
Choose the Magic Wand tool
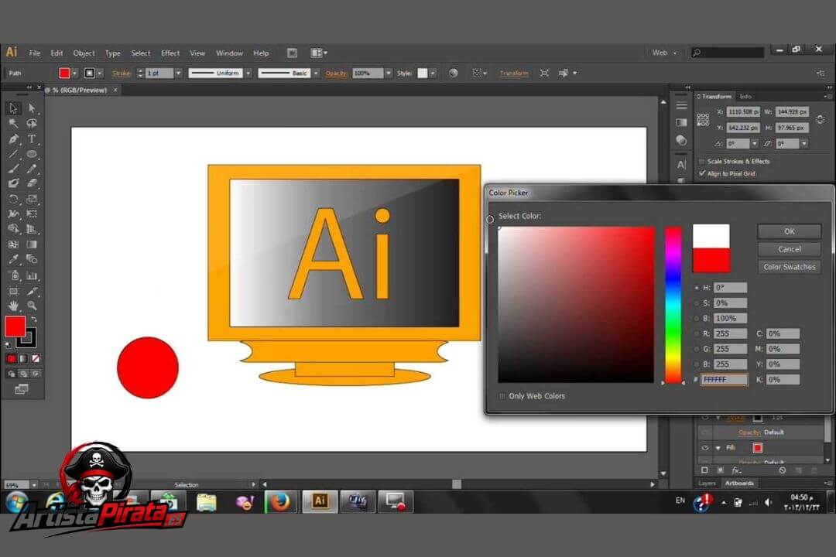[13, 124]
